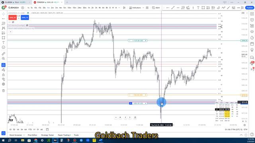Select the trend line tool in favorites bar
The image size is (255, 143).
point(173,8)
